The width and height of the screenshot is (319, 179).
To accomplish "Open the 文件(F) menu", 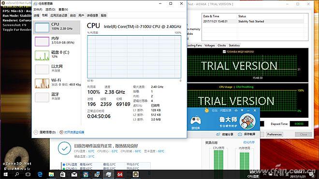I will (38, 10).
